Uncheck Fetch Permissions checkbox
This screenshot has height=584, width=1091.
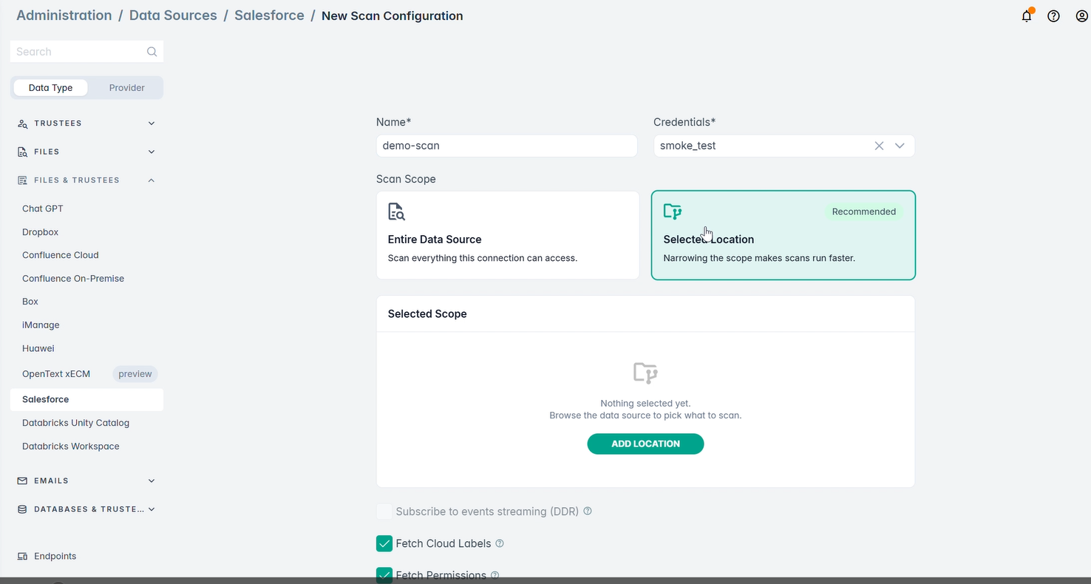pyautogui.click(x=384, y=575)
